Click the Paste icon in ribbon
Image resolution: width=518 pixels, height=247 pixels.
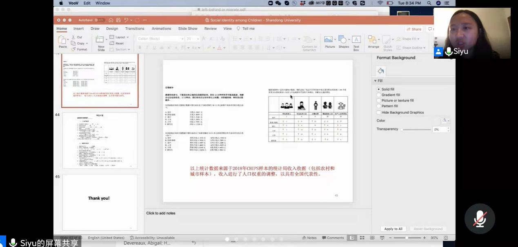pos(62,40)
